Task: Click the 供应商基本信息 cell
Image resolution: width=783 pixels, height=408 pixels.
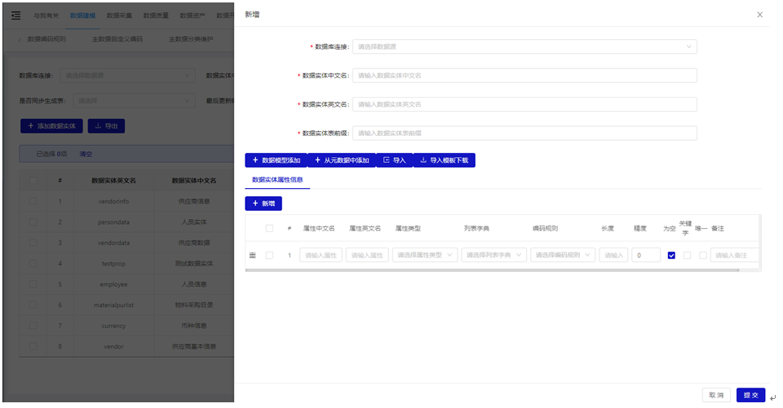Action: (x=194, y=347)
